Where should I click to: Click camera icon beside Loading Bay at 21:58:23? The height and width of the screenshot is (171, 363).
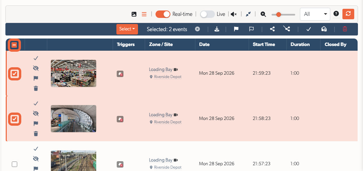coord(176,115)
